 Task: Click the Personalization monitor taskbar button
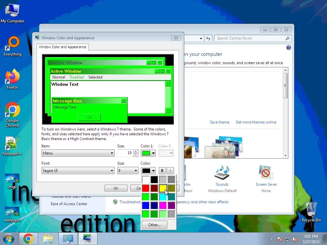point(87,239)
